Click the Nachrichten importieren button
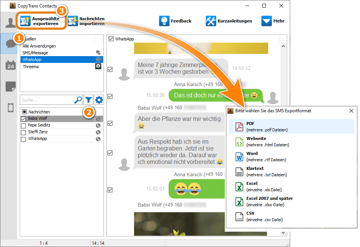The image size is (360, 247). point(86,21)
